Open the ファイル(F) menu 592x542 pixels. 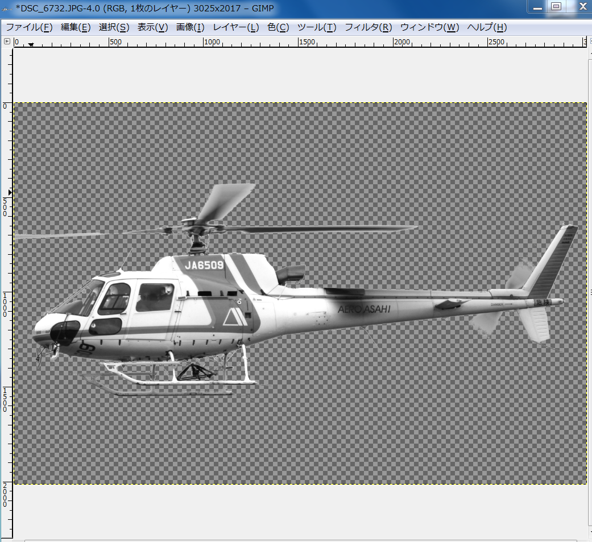pos(29,27)
